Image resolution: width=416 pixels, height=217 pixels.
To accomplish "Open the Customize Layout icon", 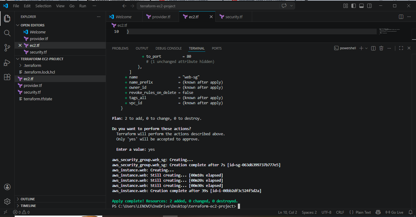I will coord(346,6).
